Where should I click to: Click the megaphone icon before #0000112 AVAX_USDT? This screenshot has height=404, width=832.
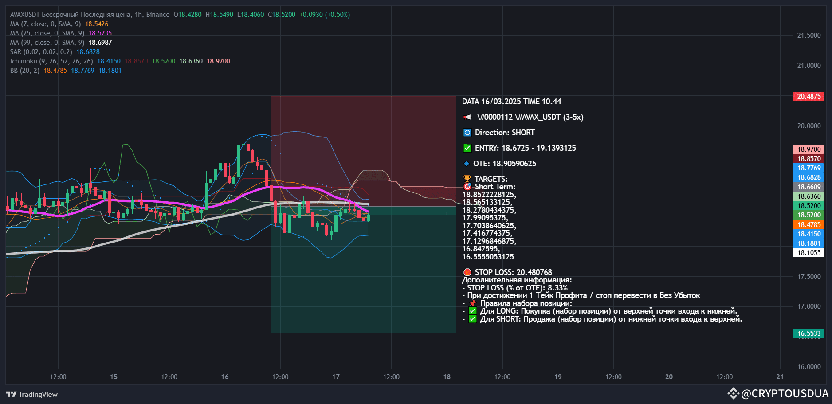[467, 117]
